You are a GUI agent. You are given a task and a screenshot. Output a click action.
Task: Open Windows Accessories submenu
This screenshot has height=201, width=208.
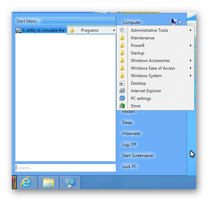point(156,60)
